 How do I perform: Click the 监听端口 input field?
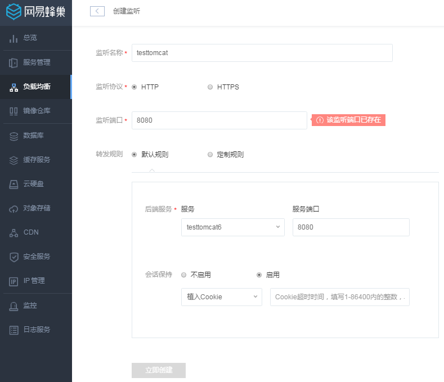point(219,120)
